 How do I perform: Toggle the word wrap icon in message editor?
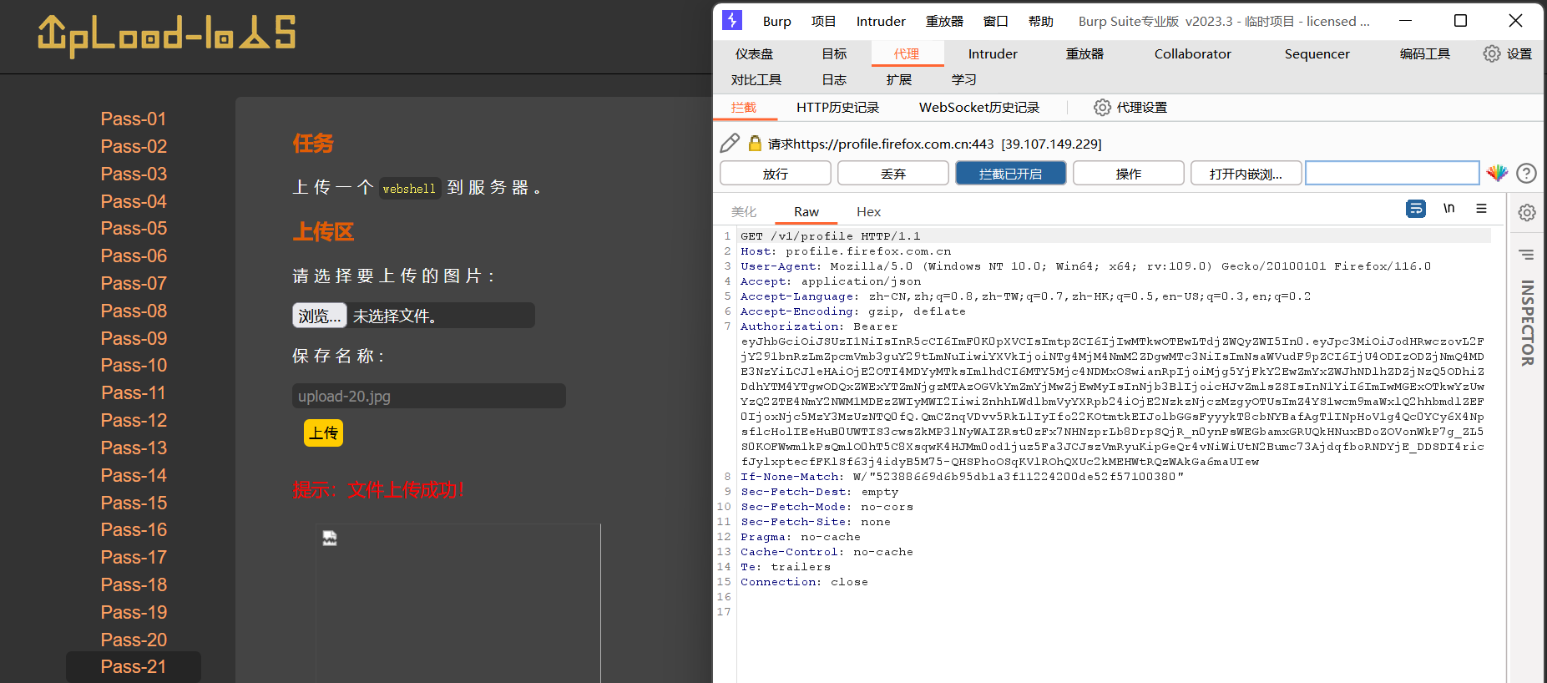pos(1416,209)
